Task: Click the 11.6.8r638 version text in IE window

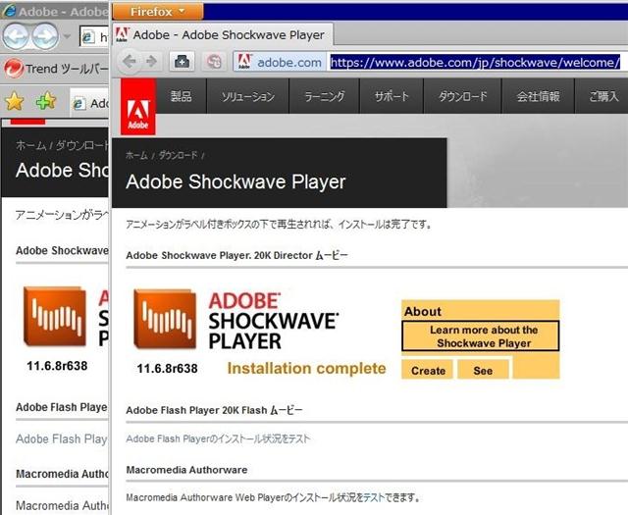Action: click(57, 366)
